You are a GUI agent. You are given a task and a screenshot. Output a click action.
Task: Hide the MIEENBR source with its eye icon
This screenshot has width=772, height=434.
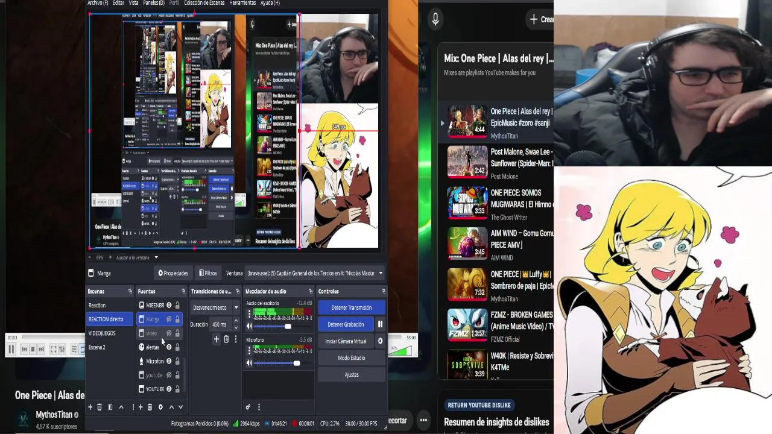click(x=169, y=306)
